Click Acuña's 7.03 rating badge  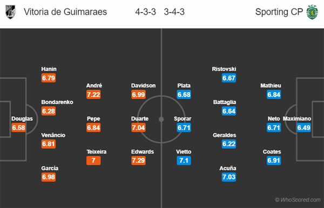(229, 177)
